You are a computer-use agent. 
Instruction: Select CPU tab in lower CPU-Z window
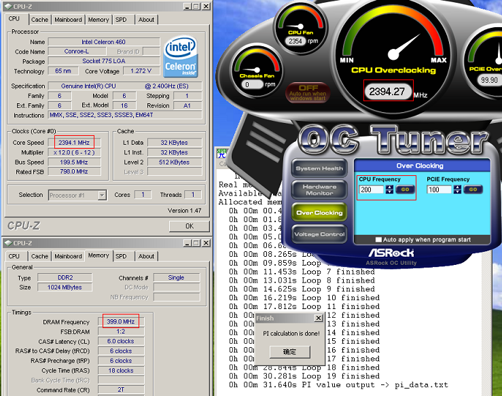point(14,256)
